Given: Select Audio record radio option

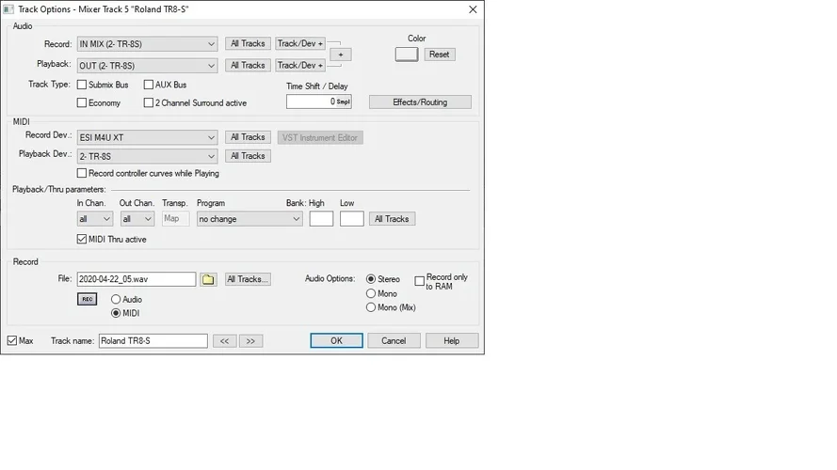Looking at the screenshot, I should pos(115,300).
